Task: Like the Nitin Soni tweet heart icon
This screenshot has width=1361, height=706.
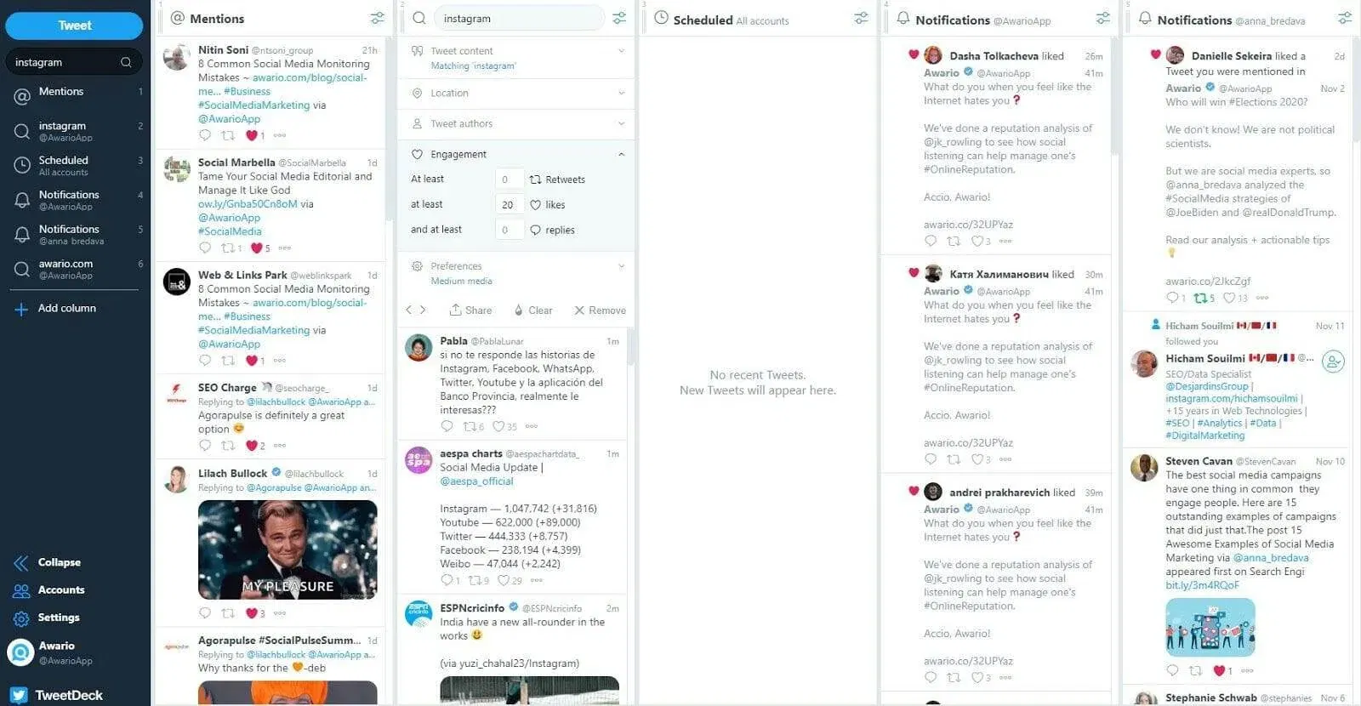Action: click(x=252, y=135)
